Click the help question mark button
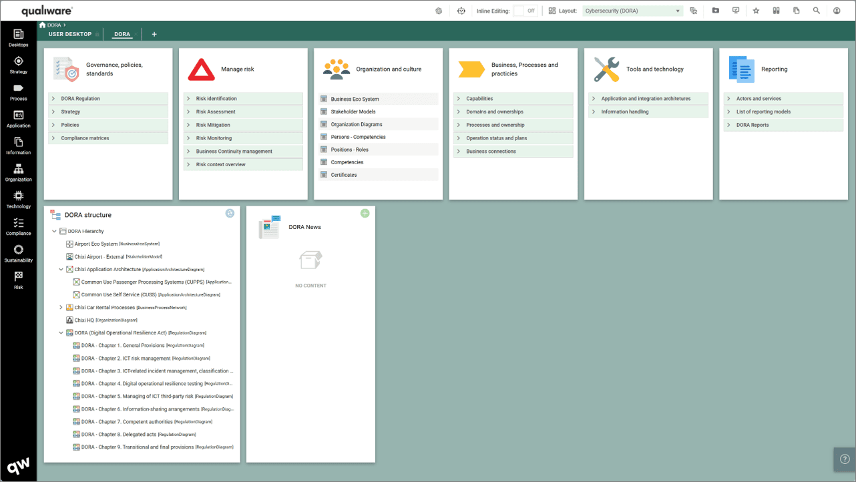Image resolution: width=856 pixels, height=482 pixels. click(844, 459)
